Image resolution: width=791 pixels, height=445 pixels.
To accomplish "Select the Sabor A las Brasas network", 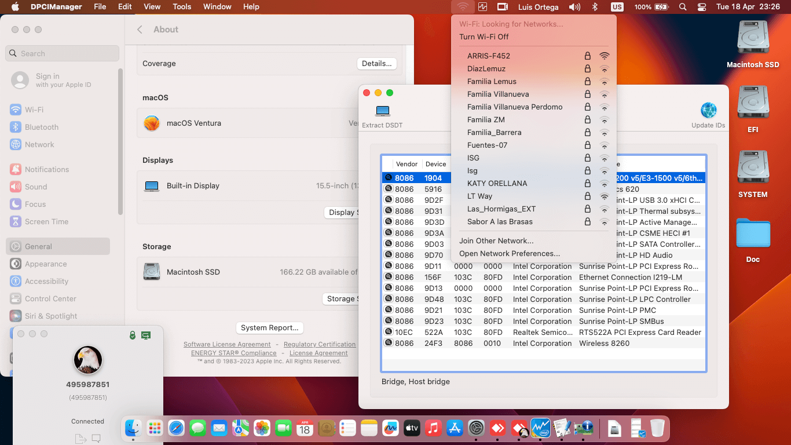I will [533, 221].
